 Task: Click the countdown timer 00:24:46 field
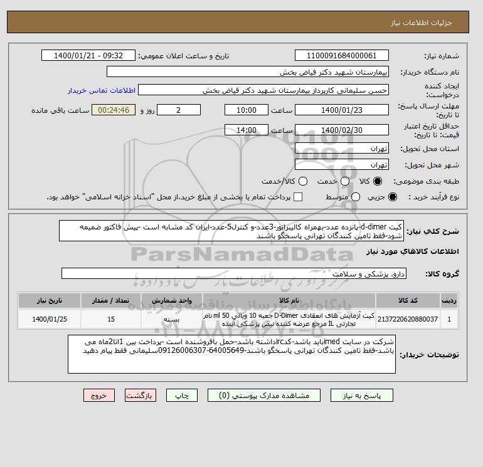tap(114, 110)
